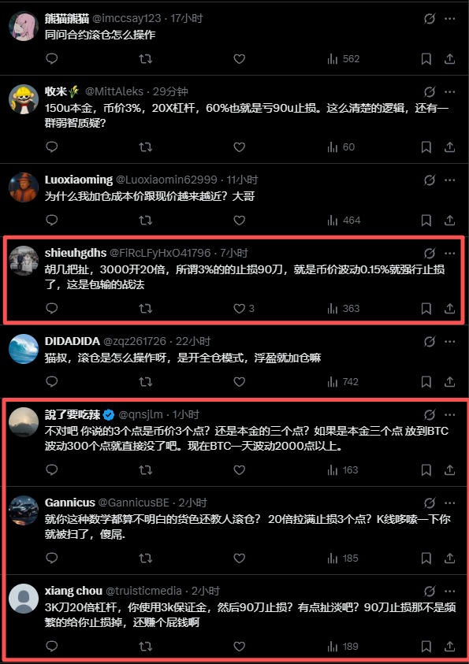View 562 views analytics on 熊猫熊猫's tweet
Viewport: 469px width, 664px height.
click(343, 59)
